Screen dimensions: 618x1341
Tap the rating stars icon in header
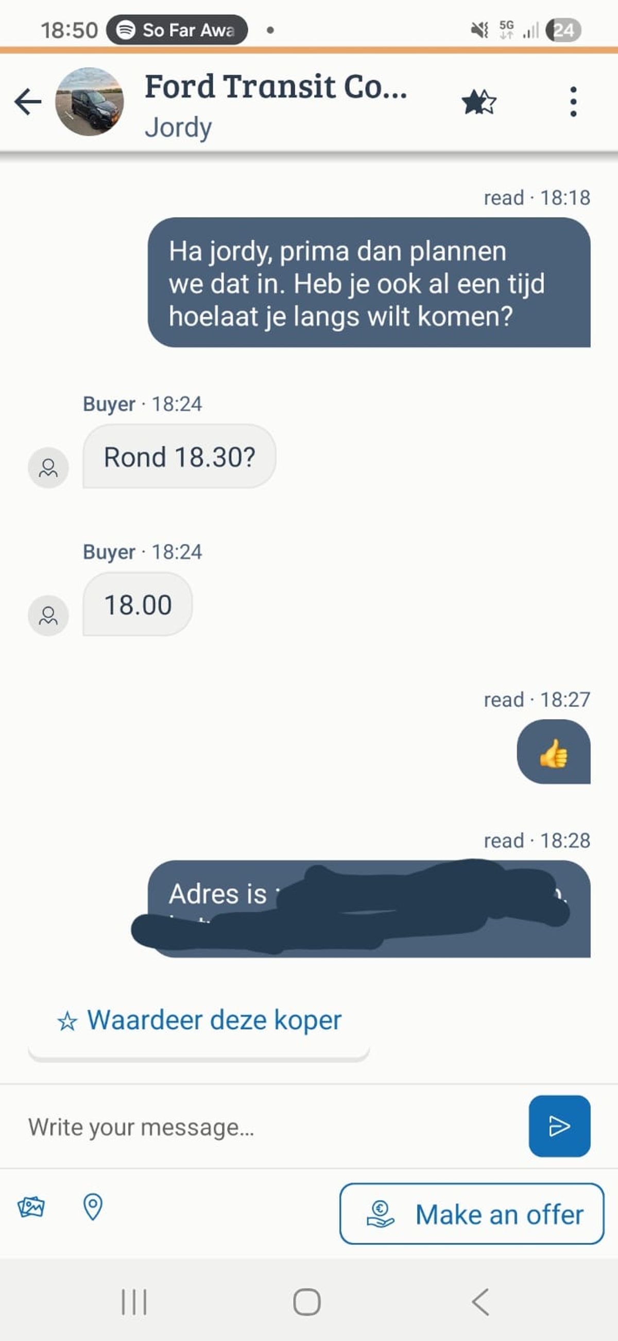[478, 102]
